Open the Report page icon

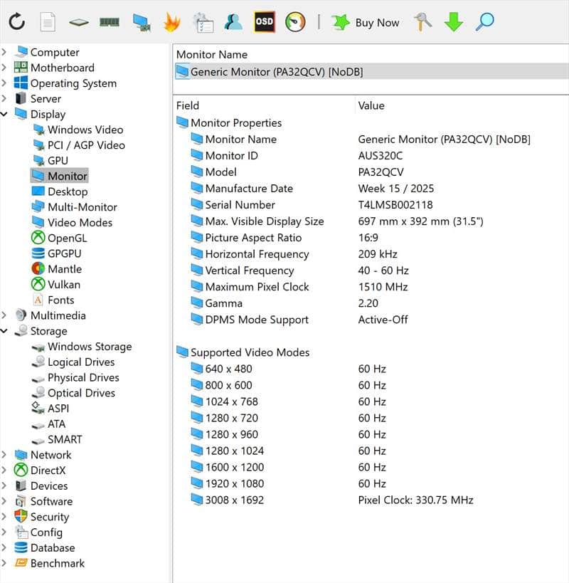(x=48, y=22)
